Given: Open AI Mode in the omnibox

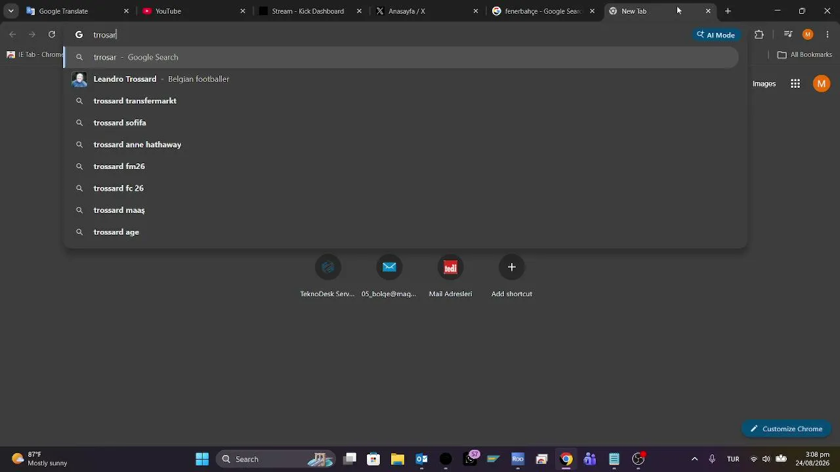Looking at the screenshot, I should pyautogui.click(x=716, y=35).
